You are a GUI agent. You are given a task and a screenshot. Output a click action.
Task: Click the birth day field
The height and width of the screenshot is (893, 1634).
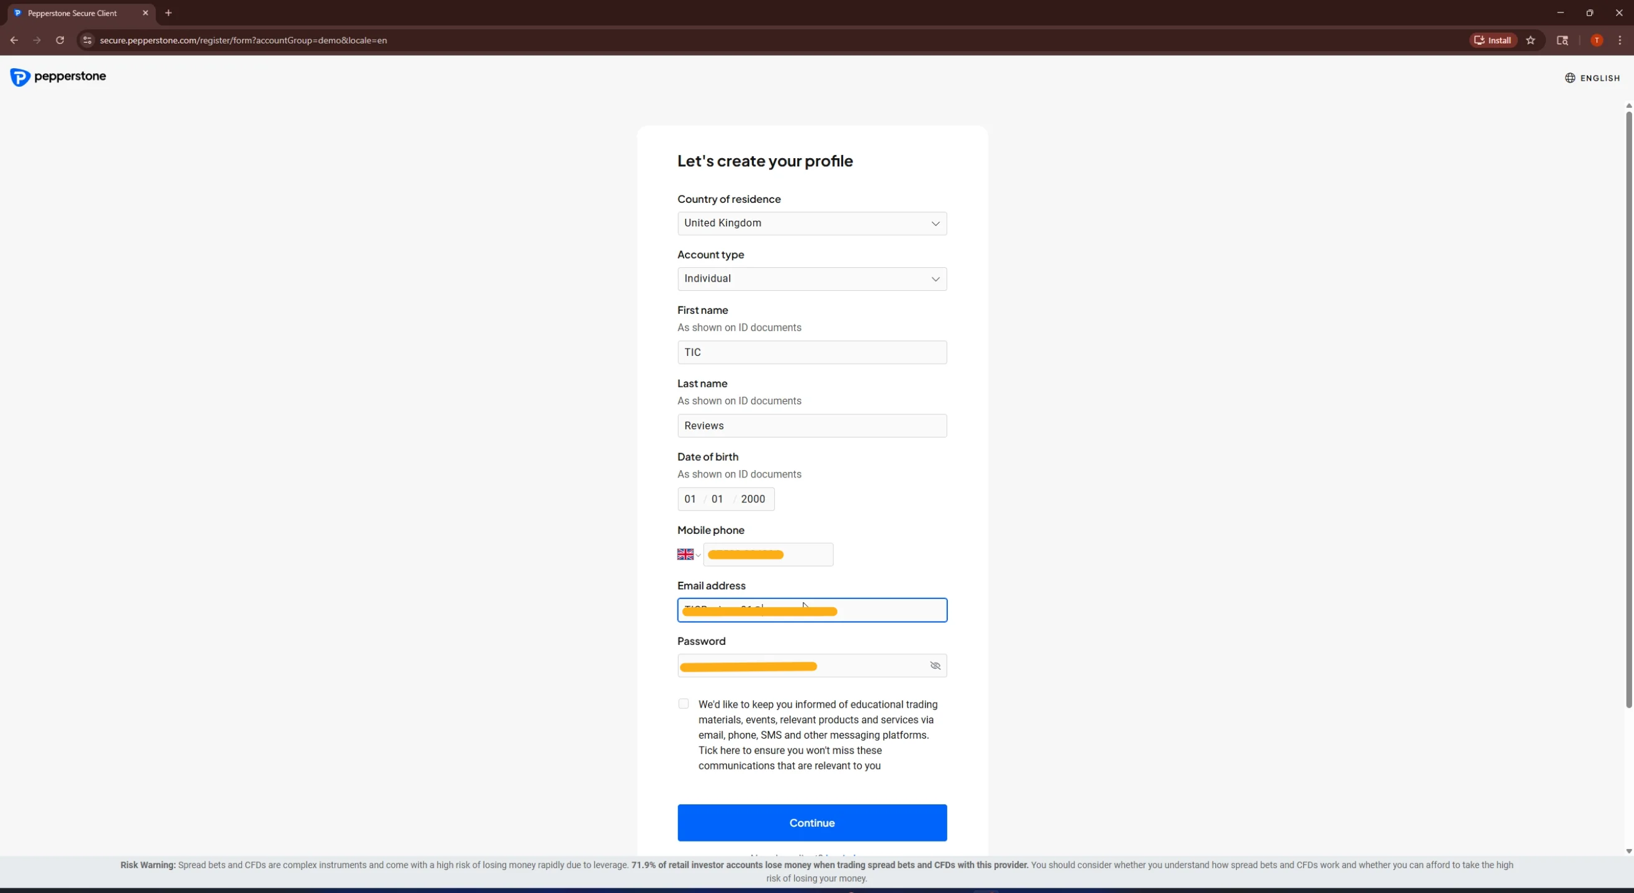[690, 499]
